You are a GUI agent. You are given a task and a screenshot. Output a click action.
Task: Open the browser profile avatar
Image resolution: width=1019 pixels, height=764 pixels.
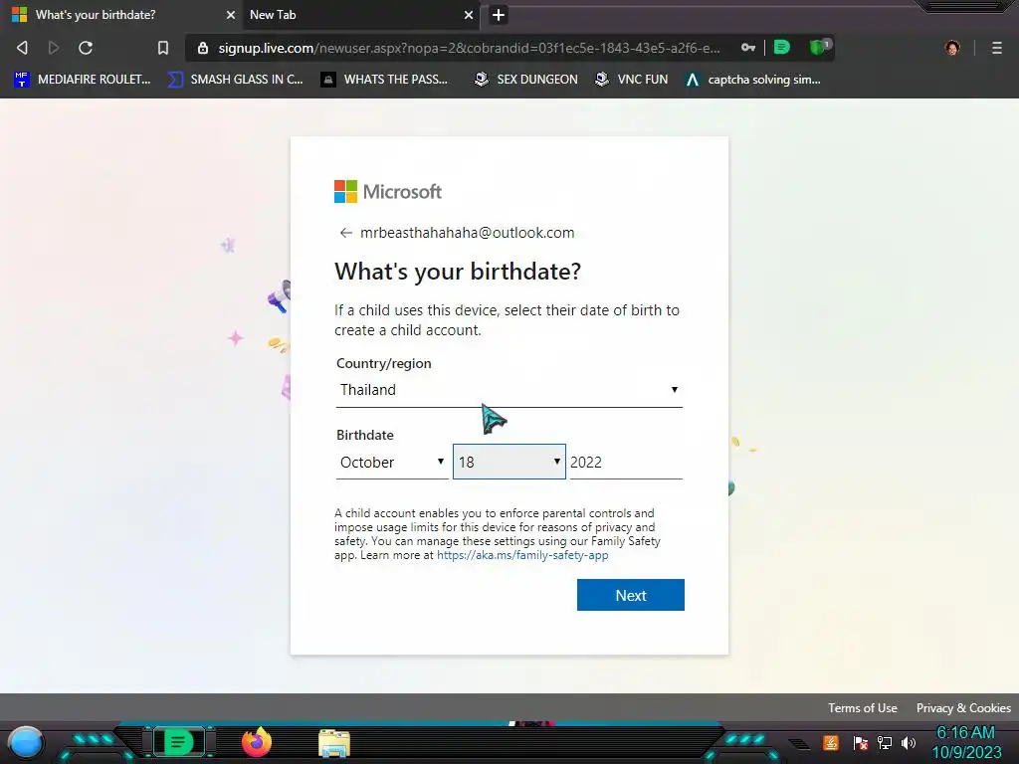pyautogui.click(x=952, y=48)
